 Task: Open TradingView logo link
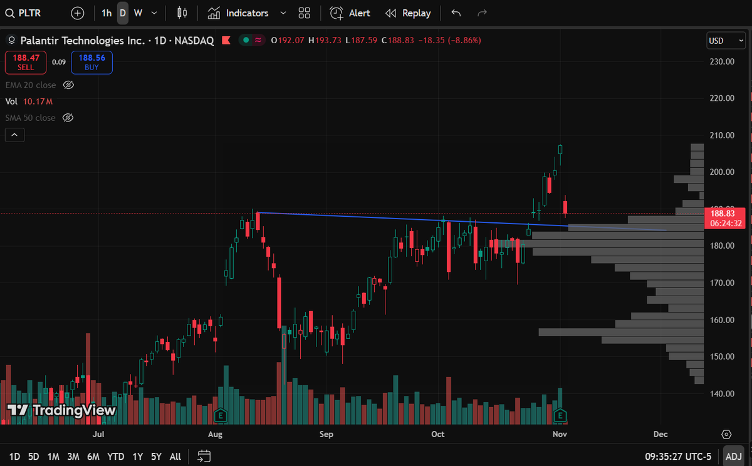coord(61,411)
